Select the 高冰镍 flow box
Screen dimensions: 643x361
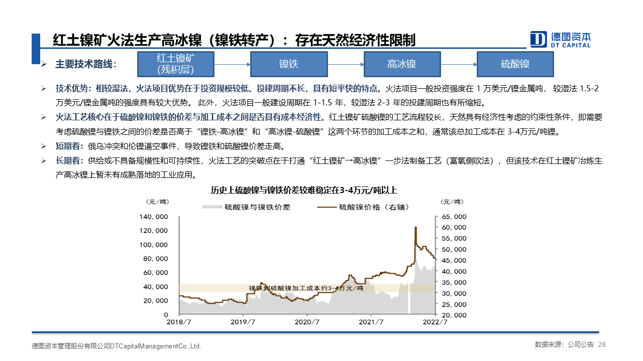pos(402,64)
